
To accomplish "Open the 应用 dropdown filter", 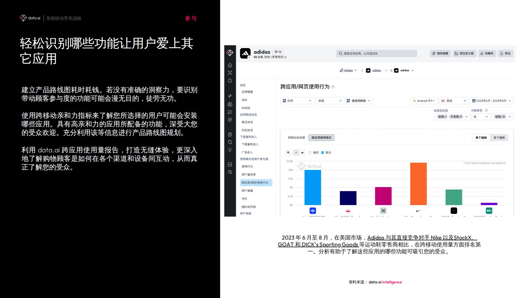I will (297, 101).
